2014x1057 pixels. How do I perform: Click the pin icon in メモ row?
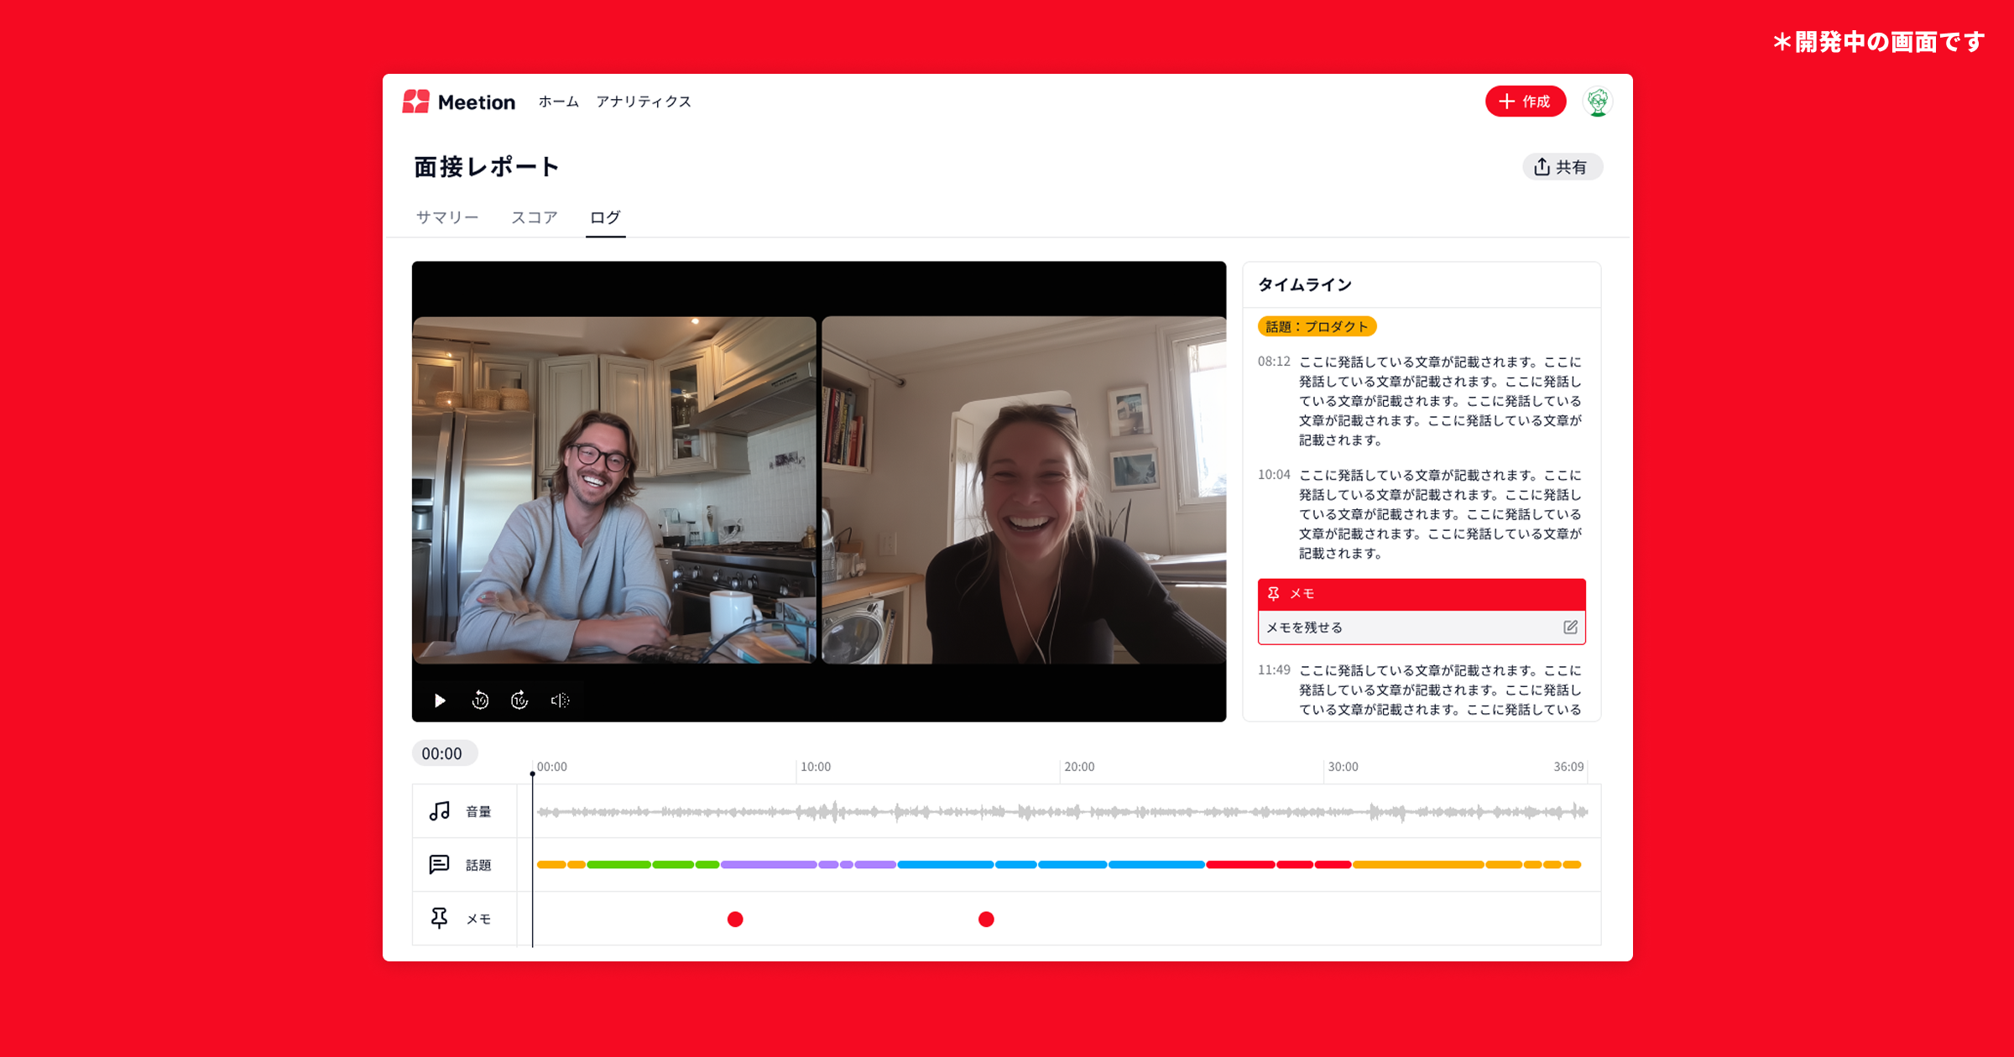439,919
